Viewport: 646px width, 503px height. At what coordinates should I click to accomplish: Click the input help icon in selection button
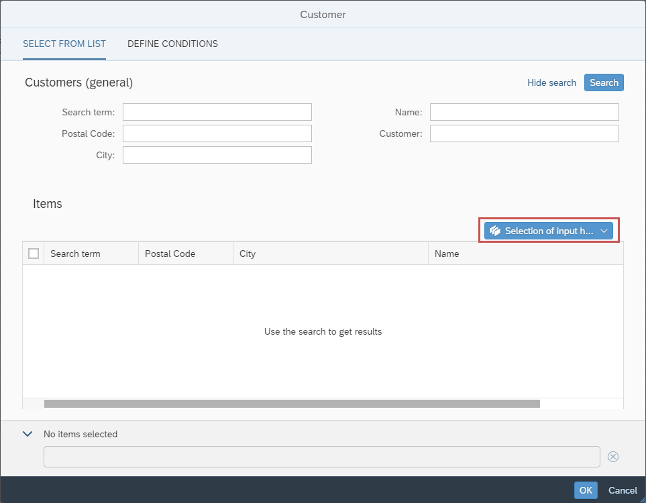pyautogui.click(x=495, y=231)
